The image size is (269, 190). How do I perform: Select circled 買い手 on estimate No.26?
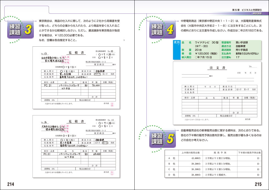(105, 143)
